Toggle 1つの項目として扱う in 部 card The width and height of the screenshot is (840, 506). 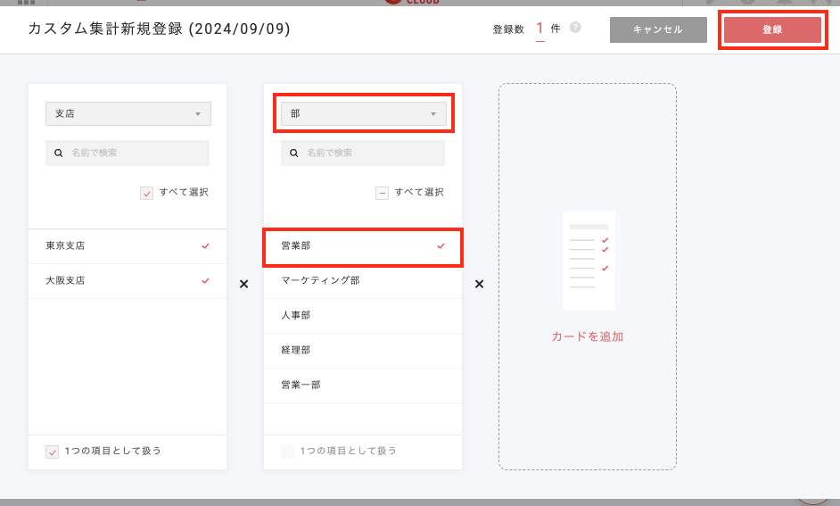point(288,452)
